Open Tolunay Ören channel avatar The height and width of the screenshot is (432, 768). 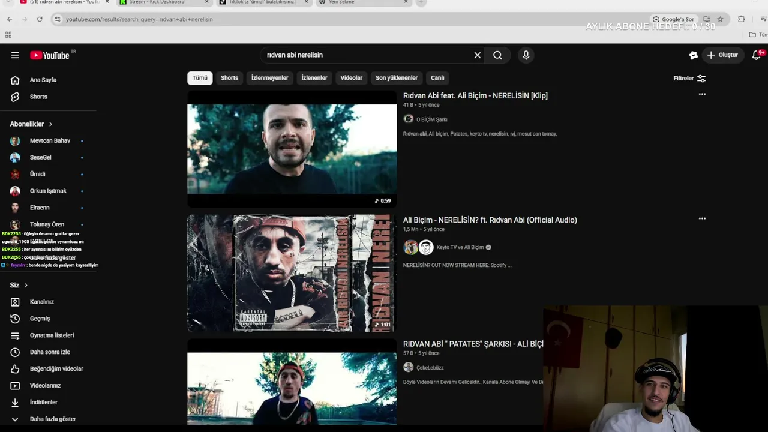coord(15,224)
